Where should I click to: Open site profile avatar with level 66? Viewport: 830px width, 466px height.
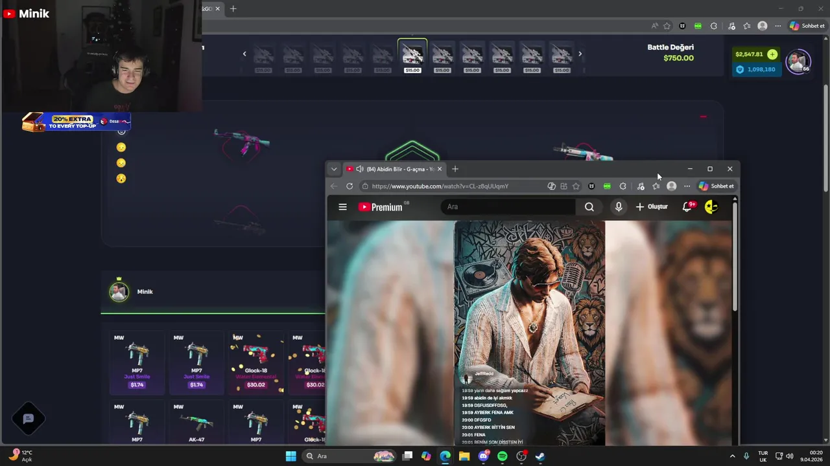tap(798, 61)
